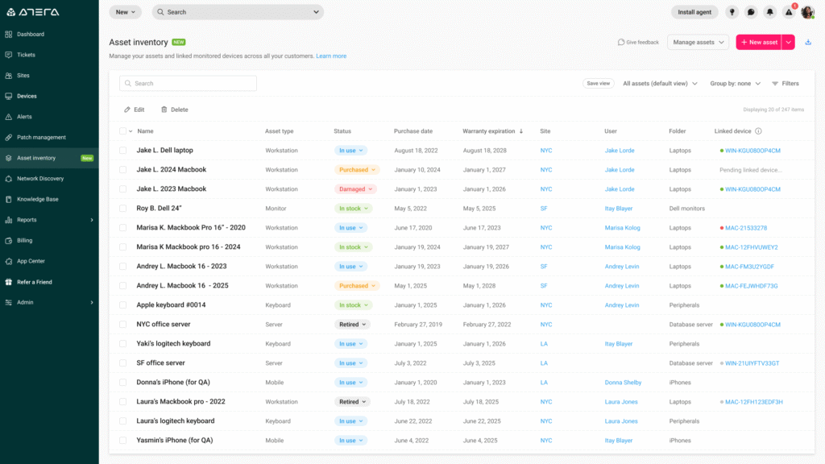Screen dimensions: 825x464
Task: Open the New menu in the top bar
Action: [x=124, y=11]
